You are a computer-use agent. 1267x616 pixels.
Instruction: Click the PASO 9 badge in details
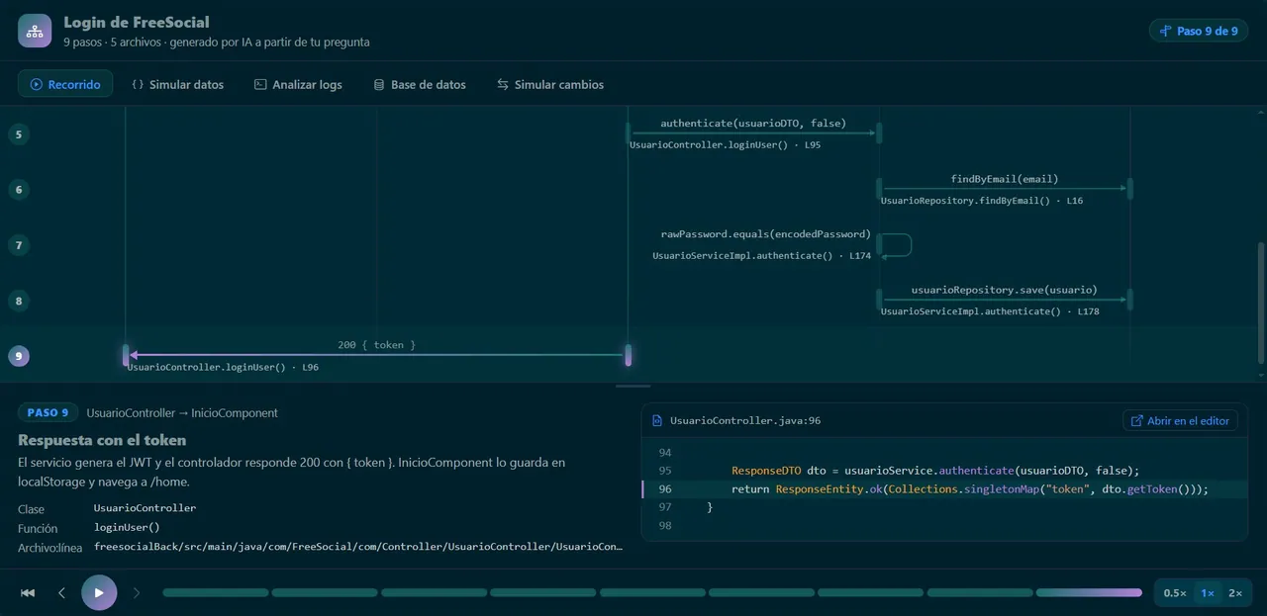pyautogui.click(x=48, y=412)
